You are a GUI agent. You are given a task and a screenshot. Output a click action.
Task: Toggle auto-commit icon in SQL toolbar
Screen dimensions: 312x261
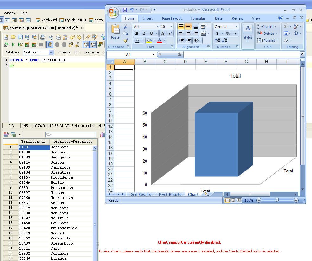pos(50,45)
